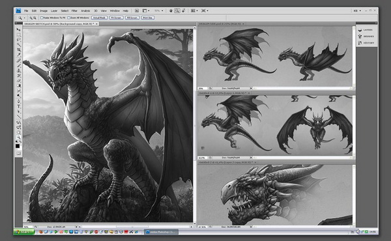
Task: Choose Zoom Out mode in options bar
Action: pos(35,18)
